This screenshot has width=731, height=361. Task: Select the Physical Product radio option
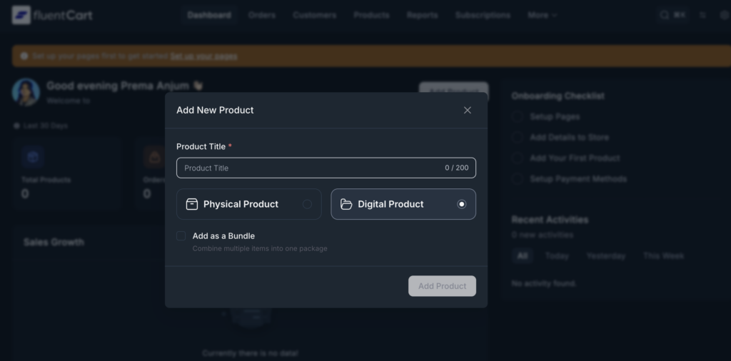pyautogui.click(x=307, y=204)
